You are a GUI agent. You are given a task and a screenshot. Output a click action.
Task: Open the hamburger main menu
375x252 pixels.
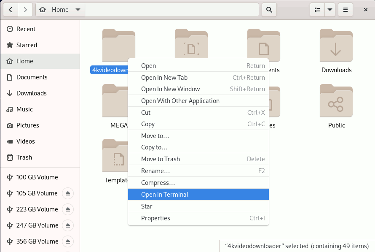[x=346, y=10]
